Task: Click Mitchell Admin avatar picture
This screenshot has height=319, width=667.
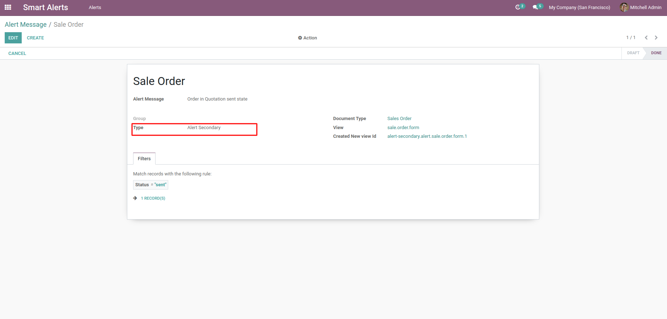Action: [624, 7]
